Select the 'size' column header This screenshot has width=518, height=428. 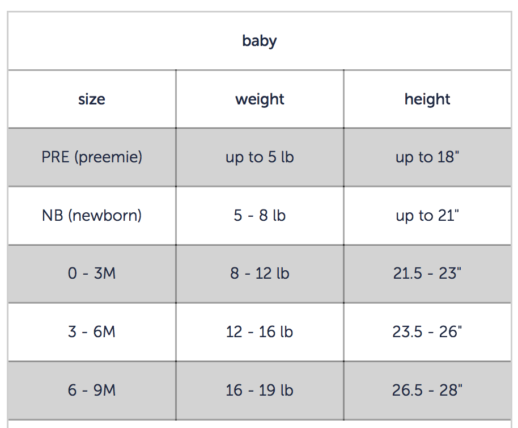pos(92,99)
